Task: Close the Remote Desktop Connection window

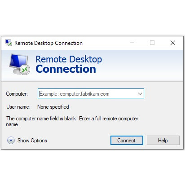Action: [173, 43]
